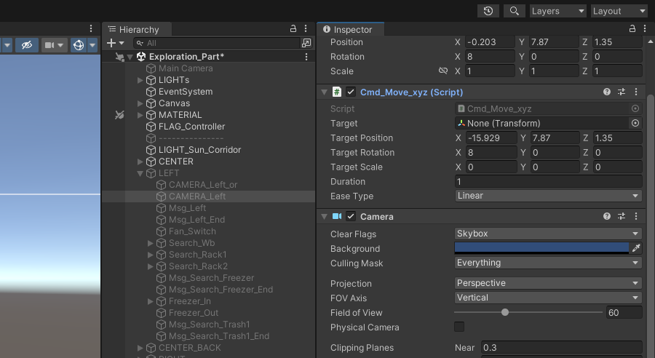This screenshot has width=655, height=358.
Task: Disable the Cmd_Move_xyz script checkbox
Action: 351,92
